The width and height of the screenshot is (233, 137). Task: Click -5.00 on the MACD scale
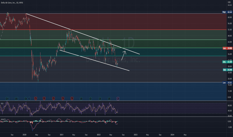point(229,127)
